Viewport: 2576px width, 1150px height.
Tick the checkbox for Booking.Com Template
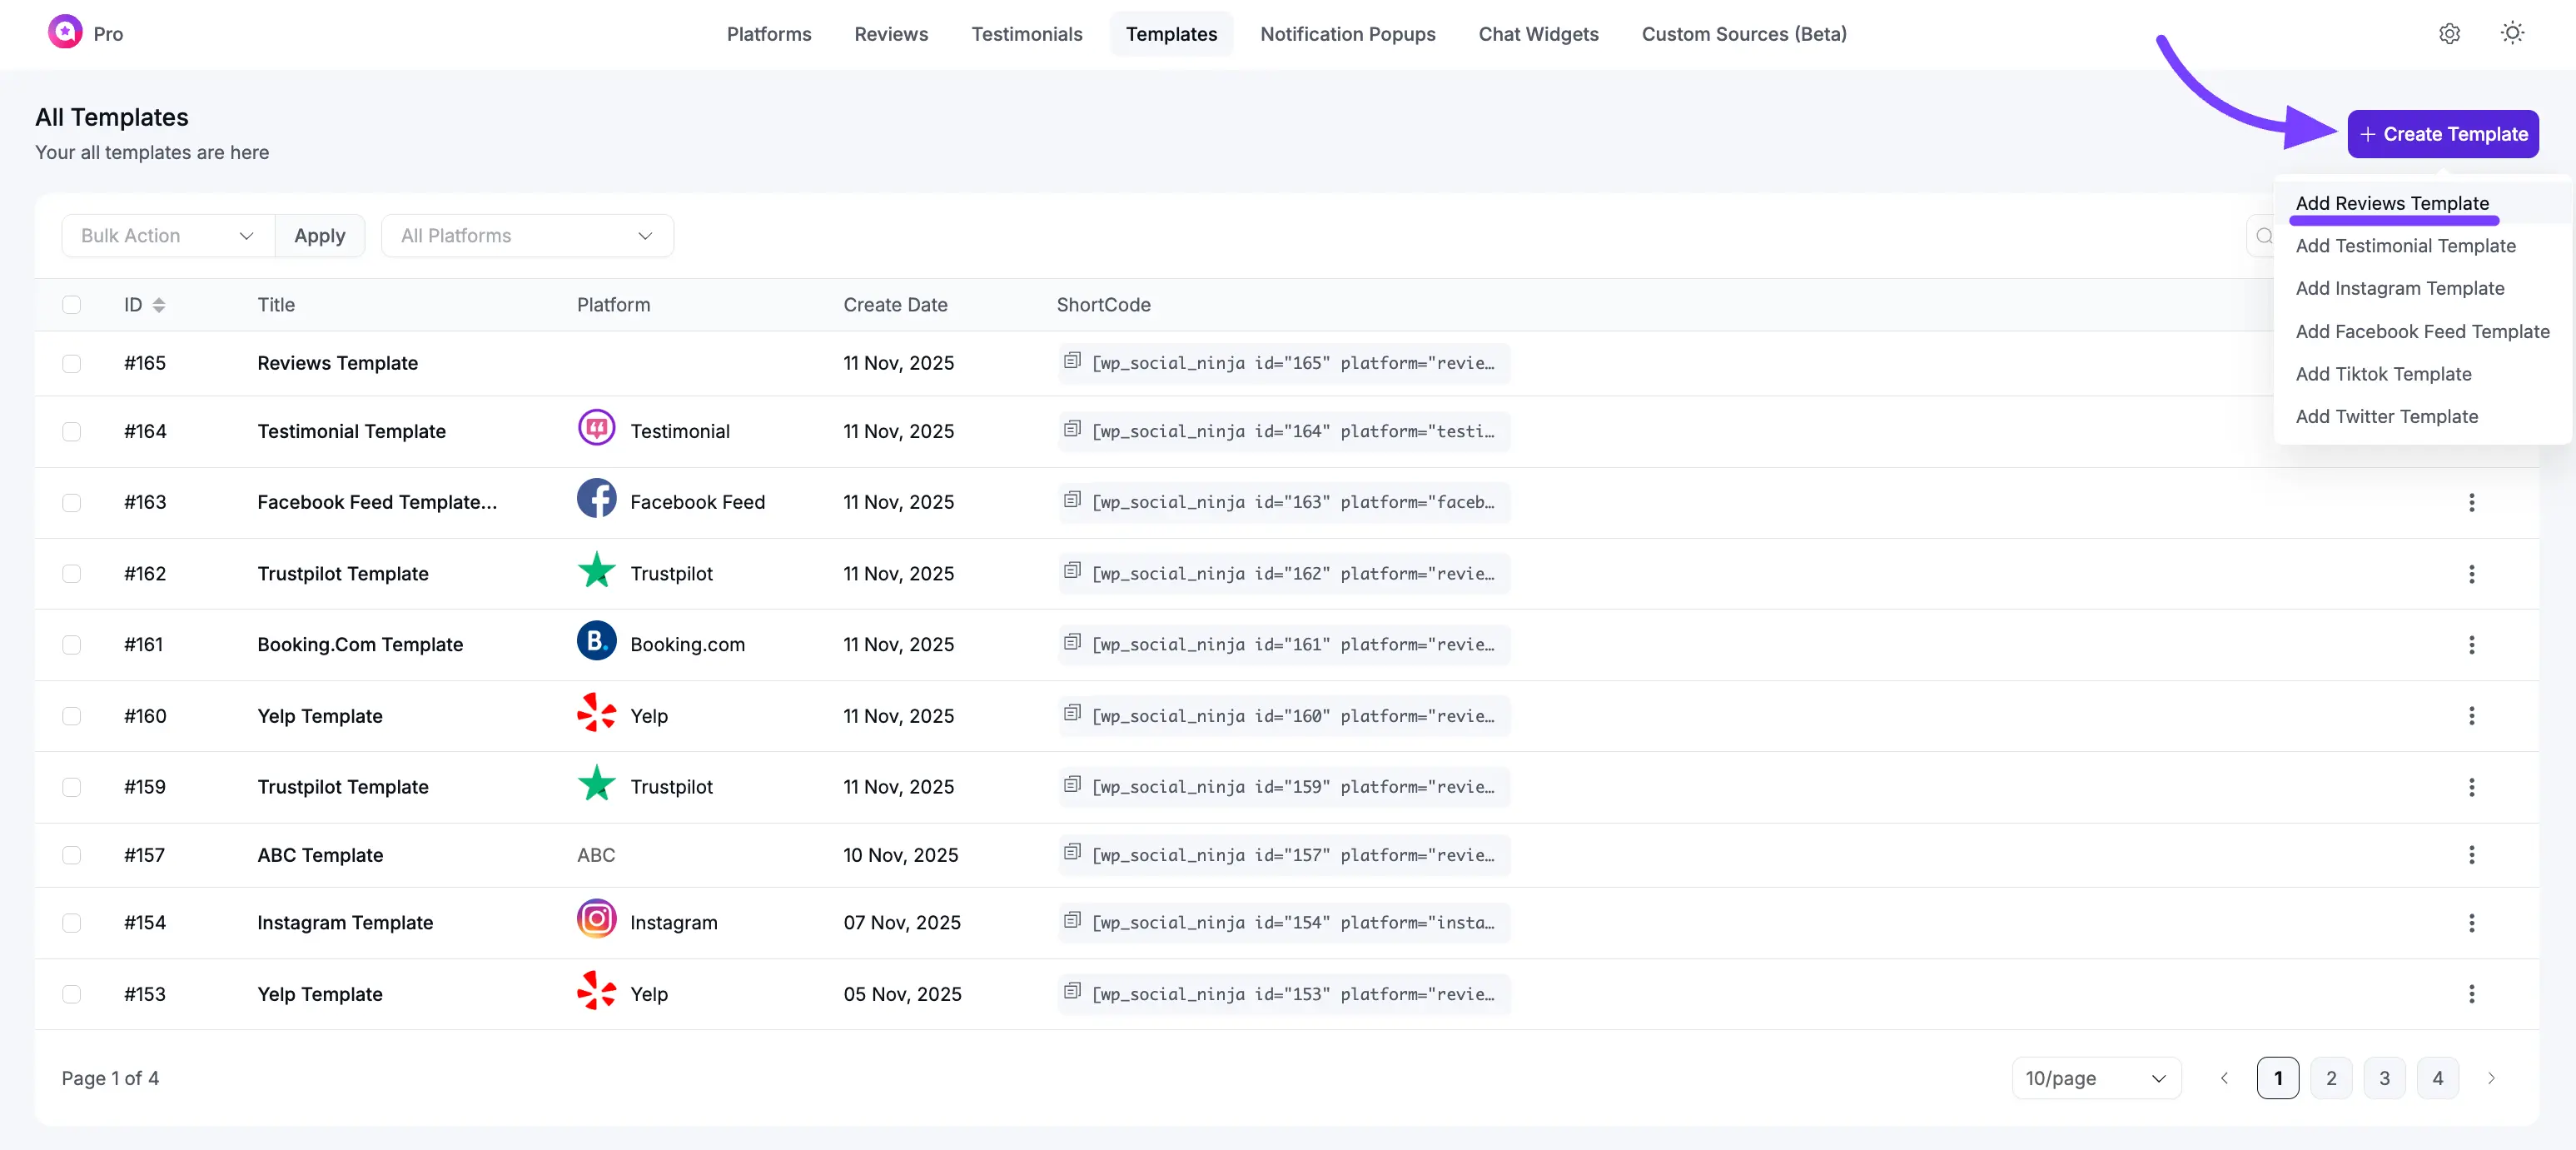point(71,645)
